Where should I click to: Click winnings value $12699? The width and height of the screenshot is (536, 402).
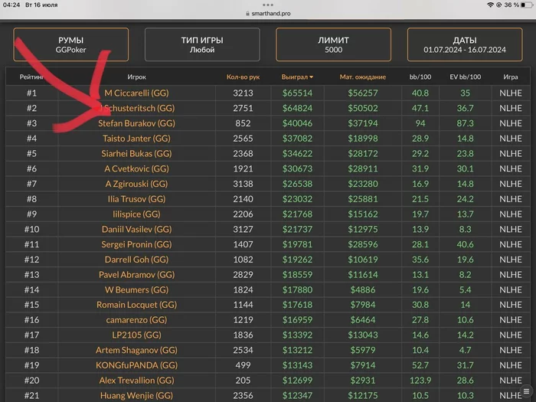[x=297, y=380]
